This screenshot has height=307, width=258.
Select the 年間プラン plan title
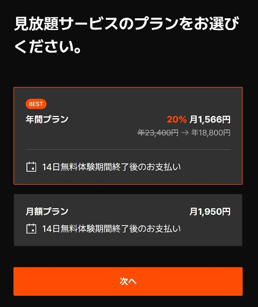[x=47, y=119]
